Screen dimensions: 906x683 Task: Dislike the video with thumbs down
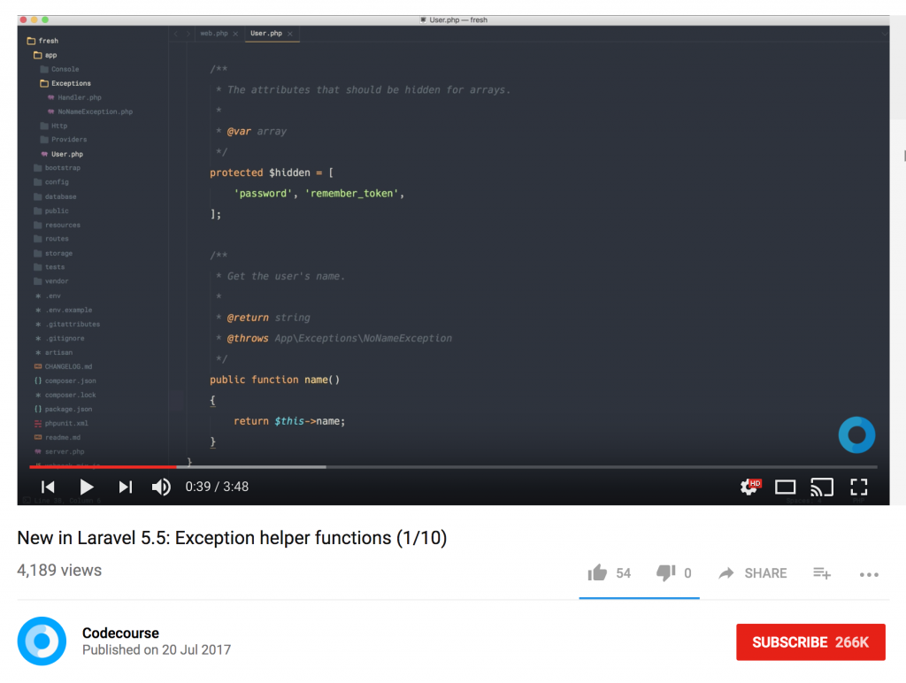pos(665,573)
